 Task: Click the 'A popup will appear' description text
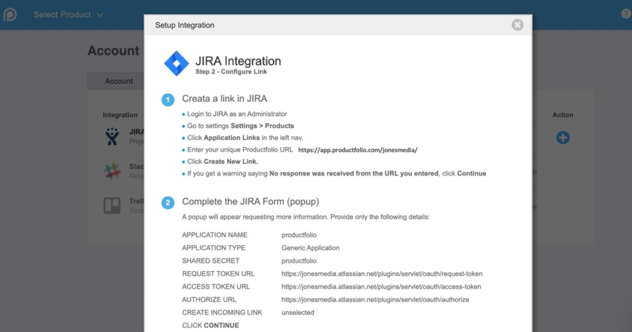(x=306, y=217)
